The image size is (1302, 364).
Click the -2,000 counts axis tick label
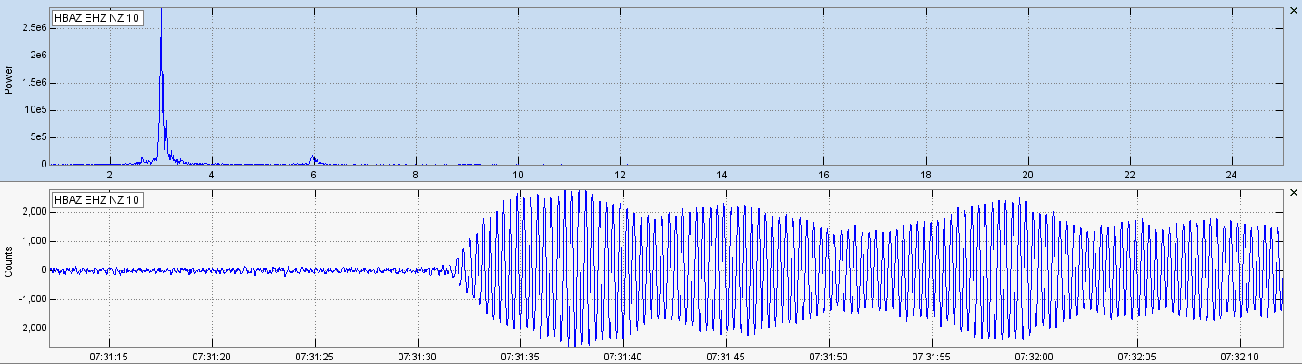coord(30,328)
